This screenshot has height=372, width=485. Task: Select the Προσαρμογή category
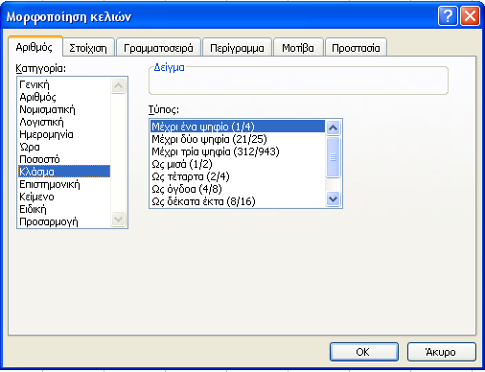click(x=64, y=221)
